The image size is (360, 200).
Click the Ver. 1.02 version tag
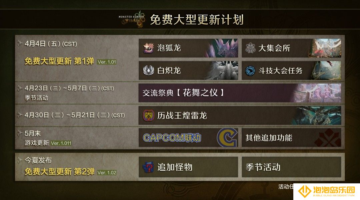(x=107, y=172)
